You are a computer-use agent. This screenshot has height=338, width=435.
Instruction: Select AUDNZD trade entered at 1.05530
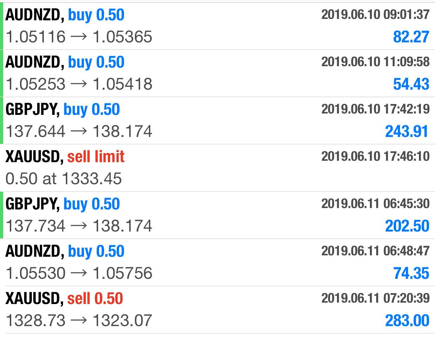[x=217, y=262]
